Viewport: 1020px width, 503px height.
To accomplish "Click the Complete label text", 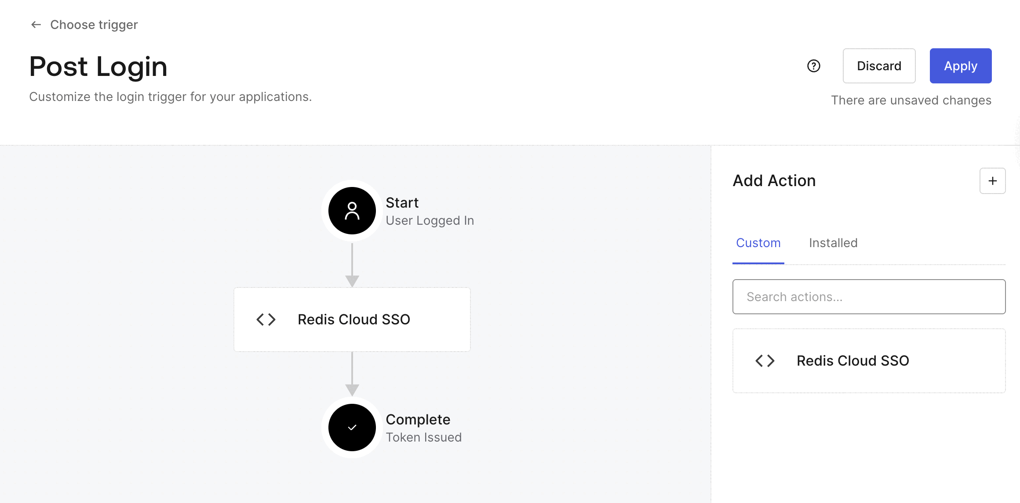I will click(x=418, y=420).
